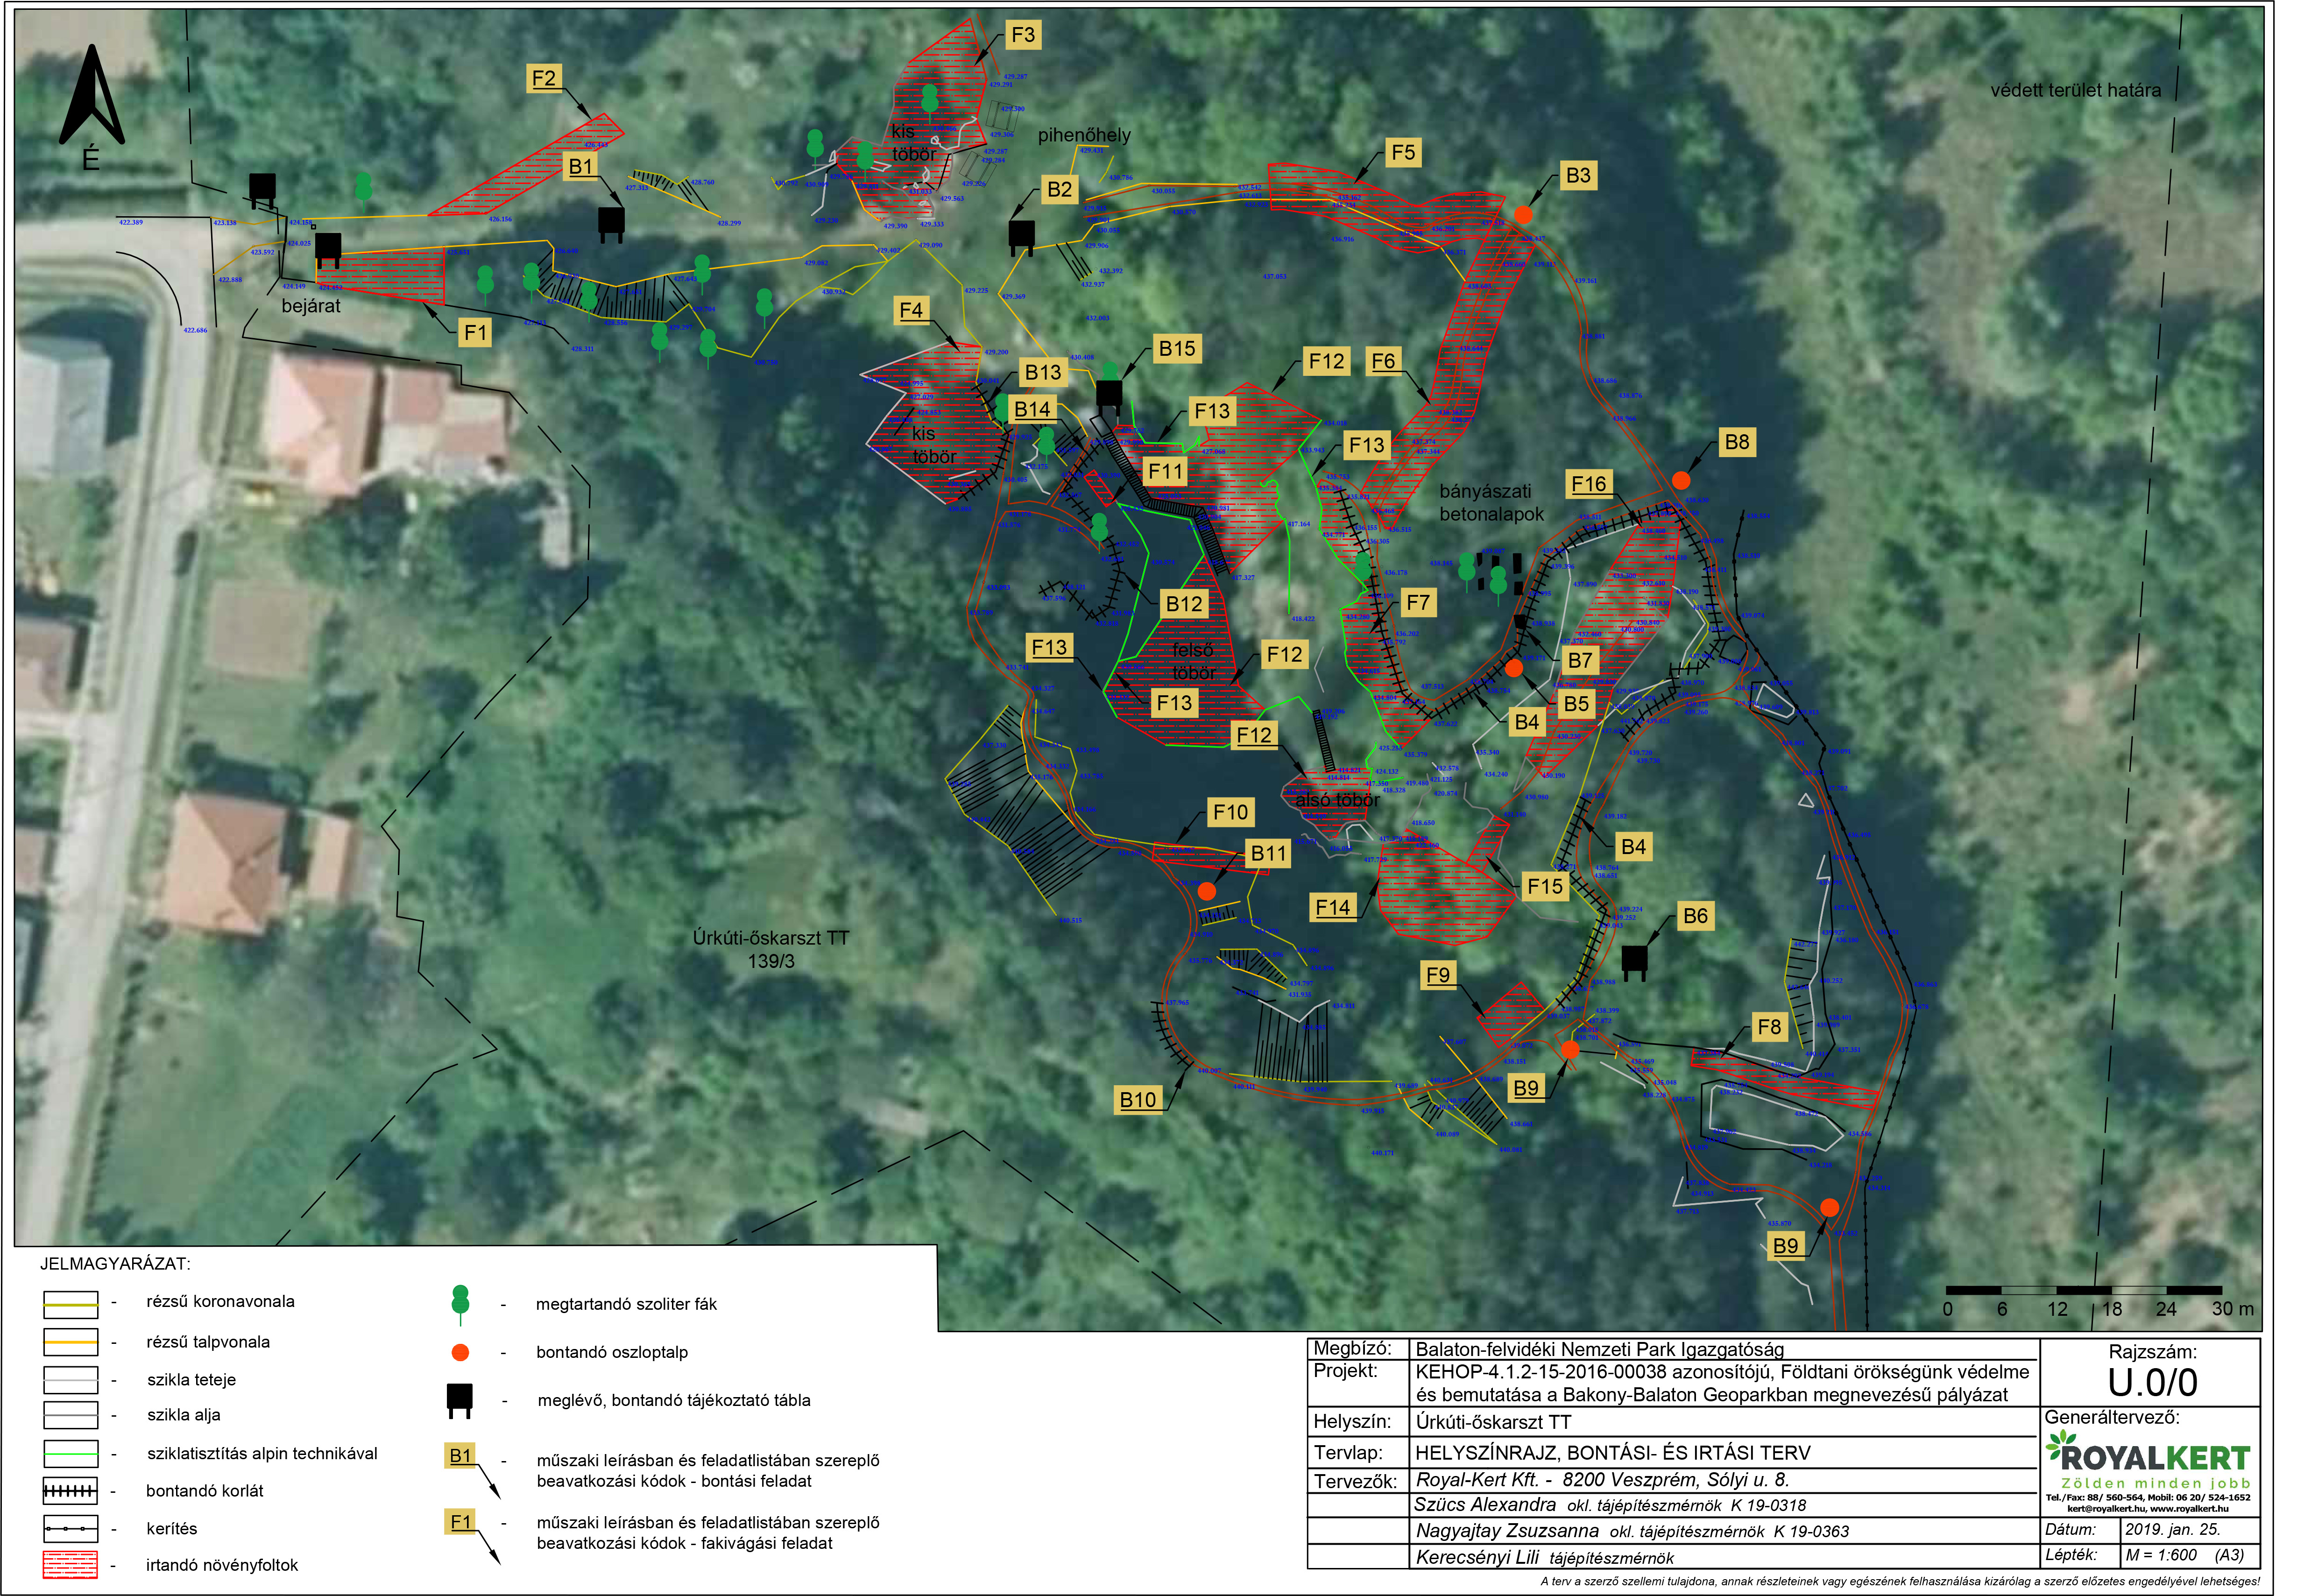2311x1596 pixels.
Task: Click the red hatched legend swatch
Action: [x=70, y=1564]
